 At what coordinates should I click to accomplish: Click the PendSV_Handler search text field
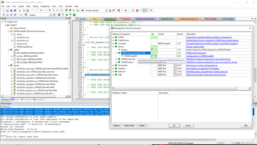click(x=95, y=11)
